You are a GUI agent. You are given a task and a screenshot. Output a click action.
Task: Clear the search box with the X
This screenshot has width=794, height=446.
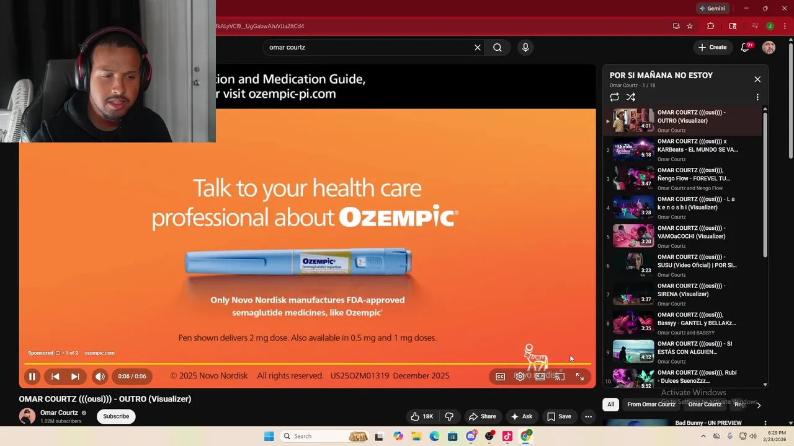pos(478,47)
